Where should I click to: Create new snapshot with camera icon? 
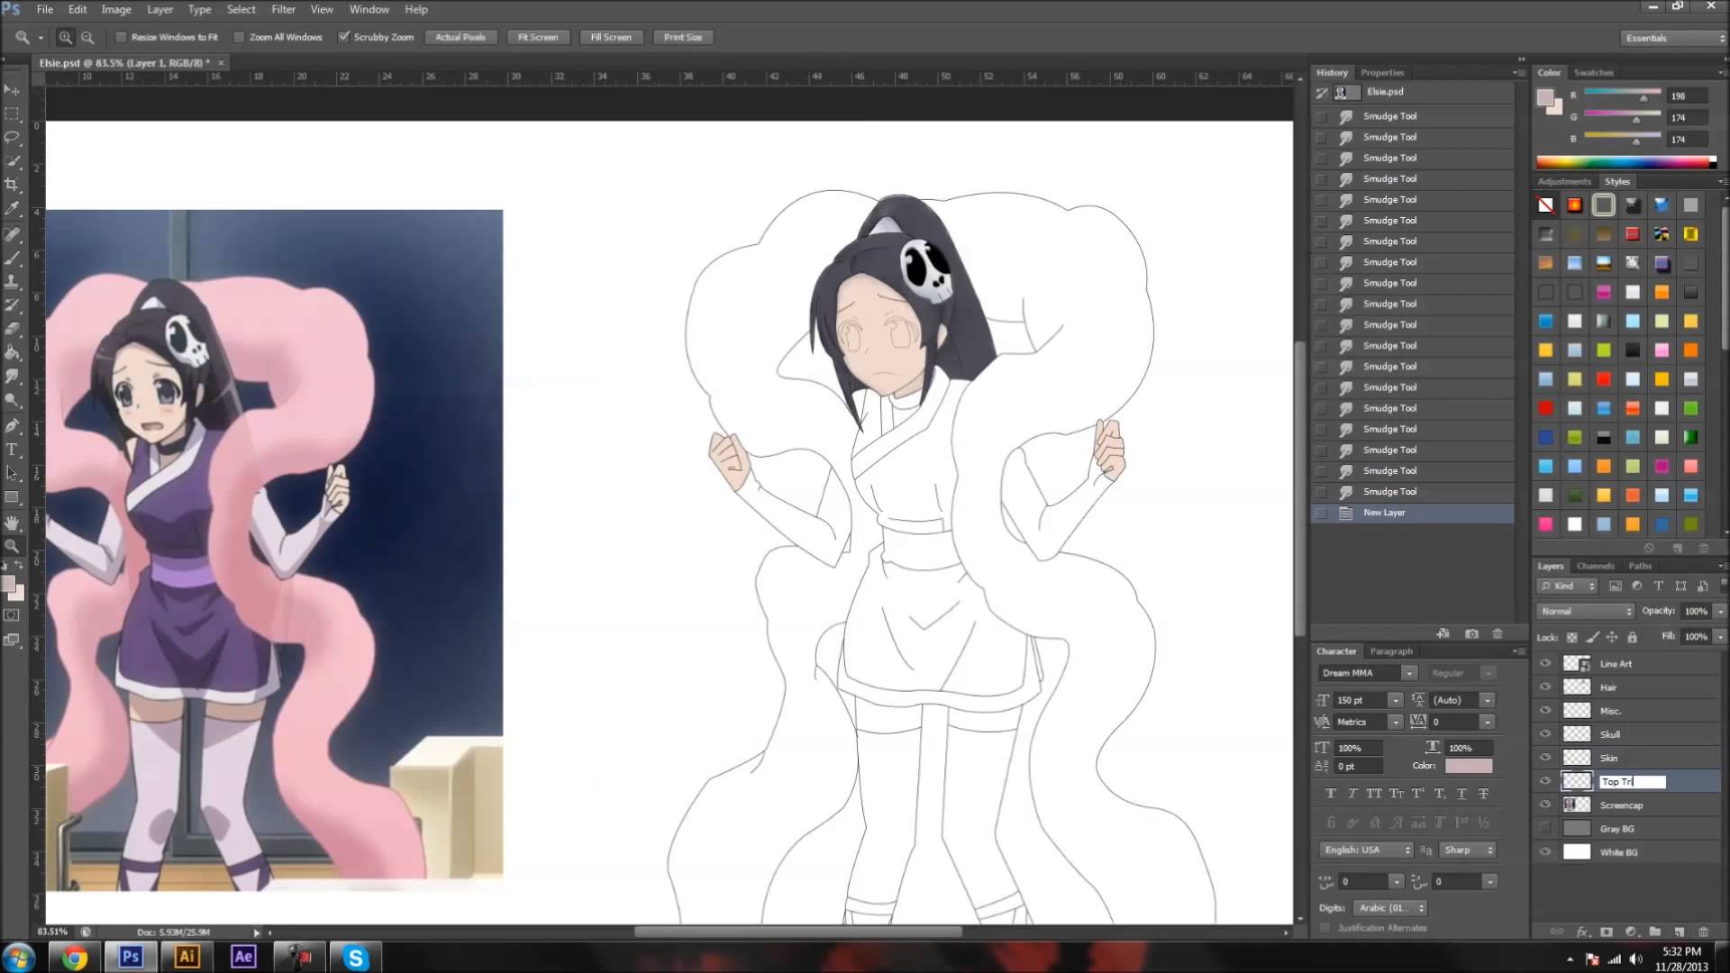1471,633
